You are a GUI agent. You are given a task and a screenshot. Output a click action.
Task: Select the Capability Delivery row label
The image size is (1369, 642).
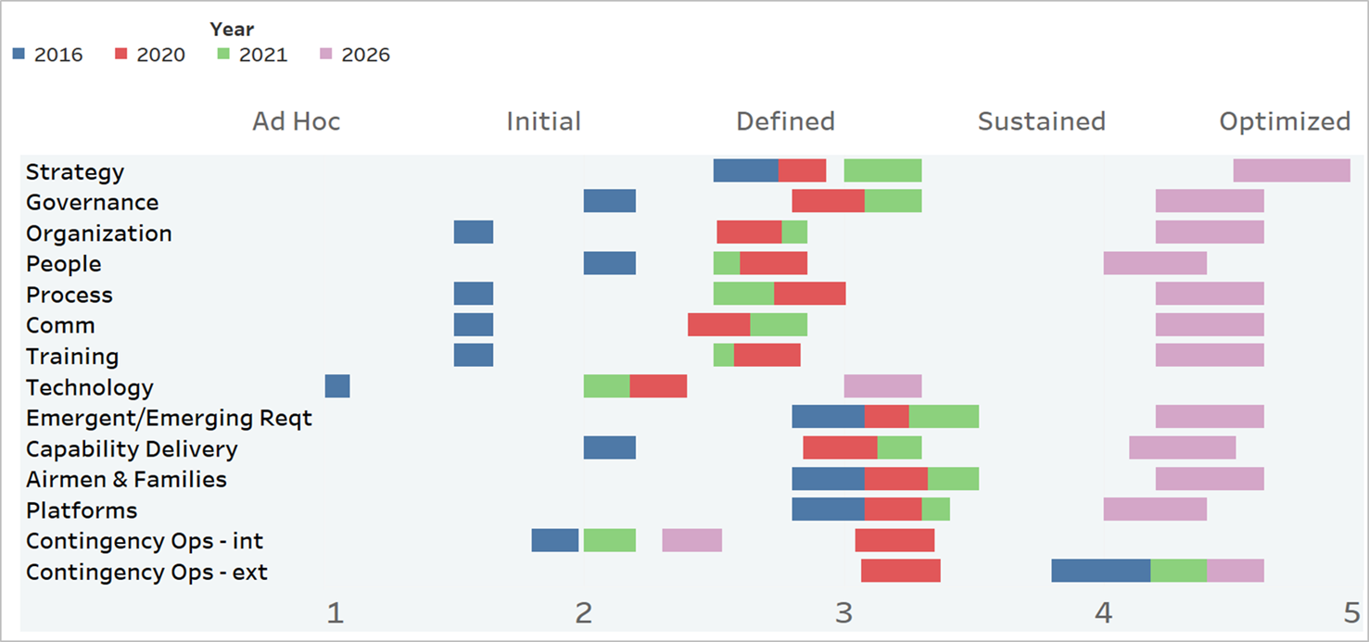click(x=132, y=449)
